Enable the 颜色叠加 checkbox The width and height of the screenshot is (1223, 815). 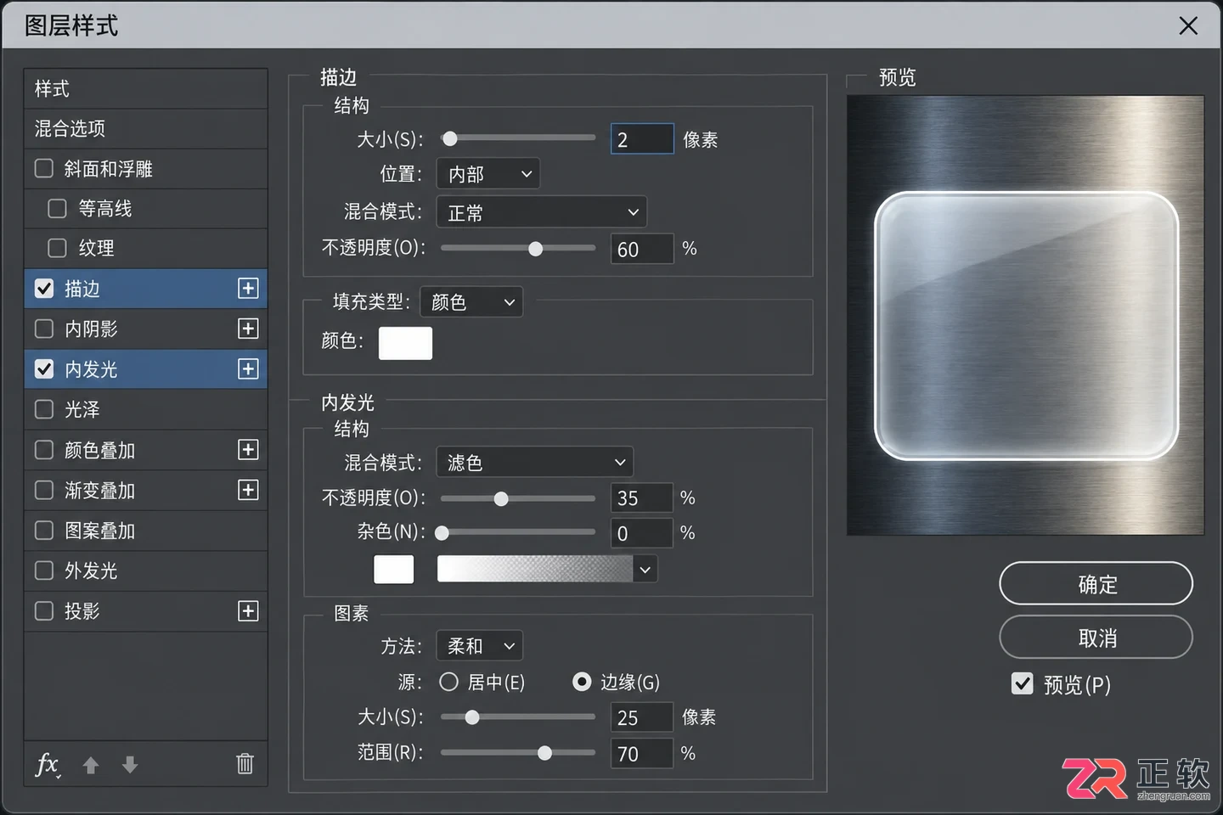coord(44,450)
